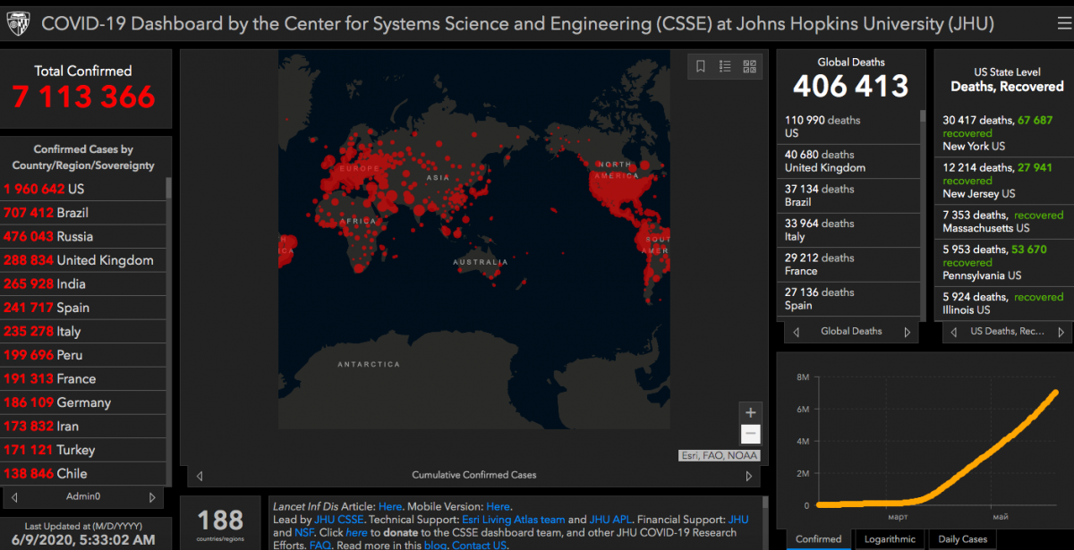Switch chart to Daily Cases tab
Screen dimensions: 1074x550
[x=962, y=539]
